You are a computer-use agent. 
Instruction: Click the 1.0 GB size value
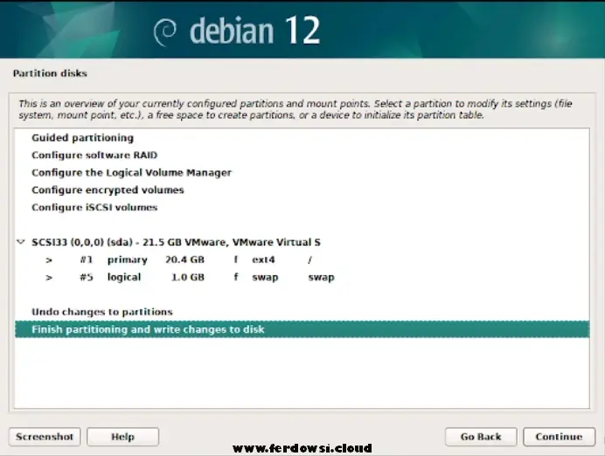coord(188,277)
